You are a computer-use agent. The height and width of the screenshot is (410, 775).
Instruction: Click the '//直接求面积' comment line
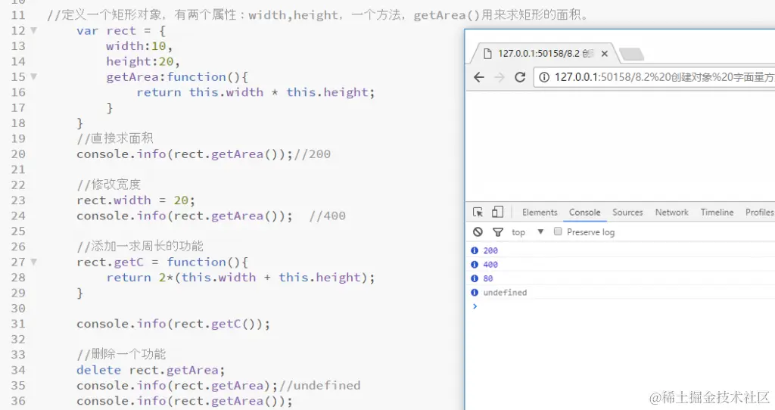click(115, 138)
